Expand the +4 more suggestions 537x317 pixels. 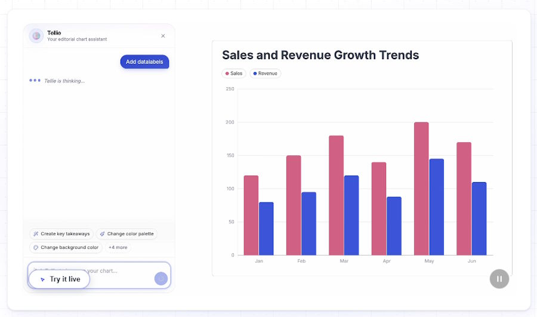[118, 247]
